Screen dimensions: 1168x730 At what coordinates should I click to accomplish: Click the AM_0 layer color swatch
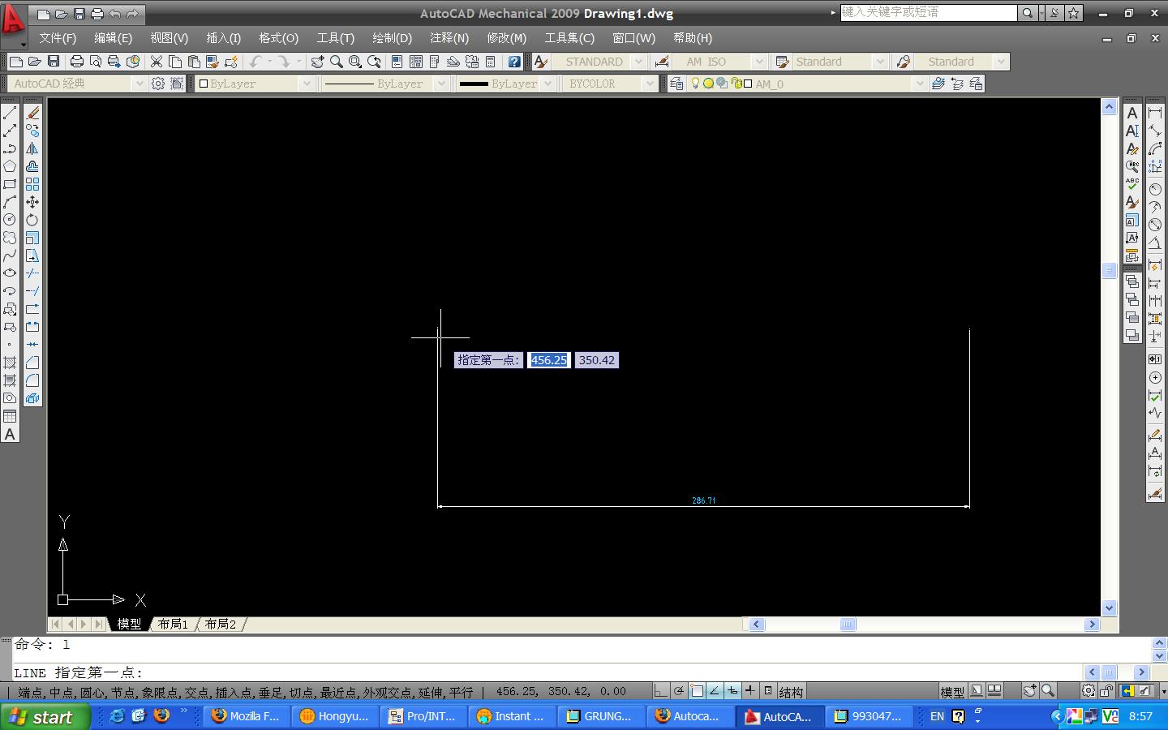click(x=748, y=84)
